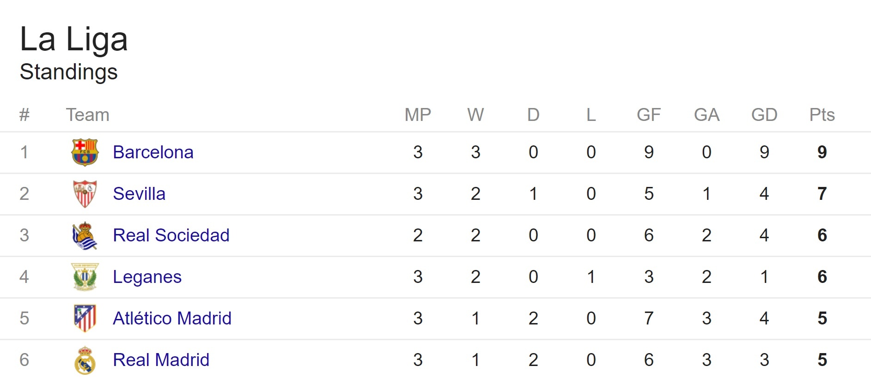Click Barcelona's points value of 9
This screenshot has width=871, height=378.
822,152
